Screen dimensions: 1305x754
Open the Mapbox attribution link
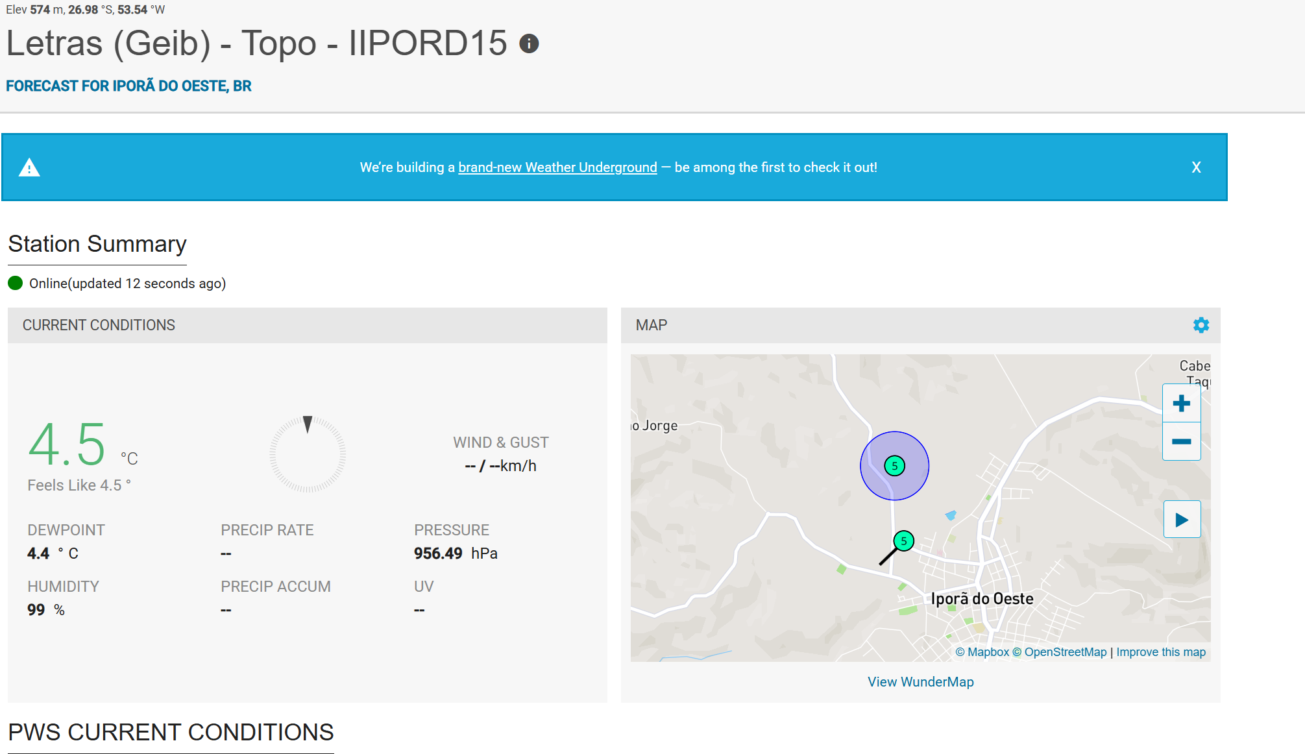click(x=982, y=652)
